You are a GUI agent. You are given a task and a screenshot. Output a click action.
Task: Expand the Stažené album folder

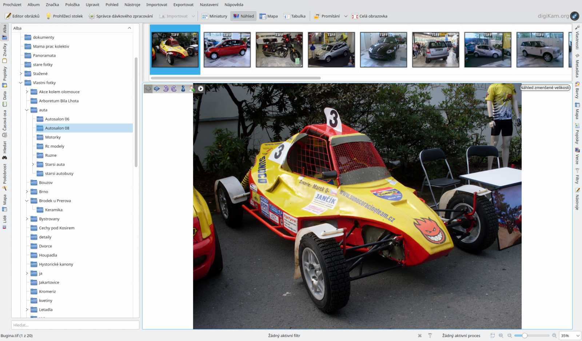click(21, 74)
